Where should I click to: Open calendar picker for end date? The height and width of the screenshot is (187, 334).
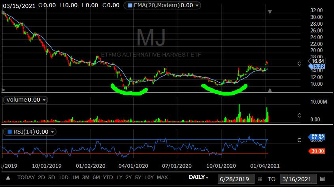click(322, 179)
